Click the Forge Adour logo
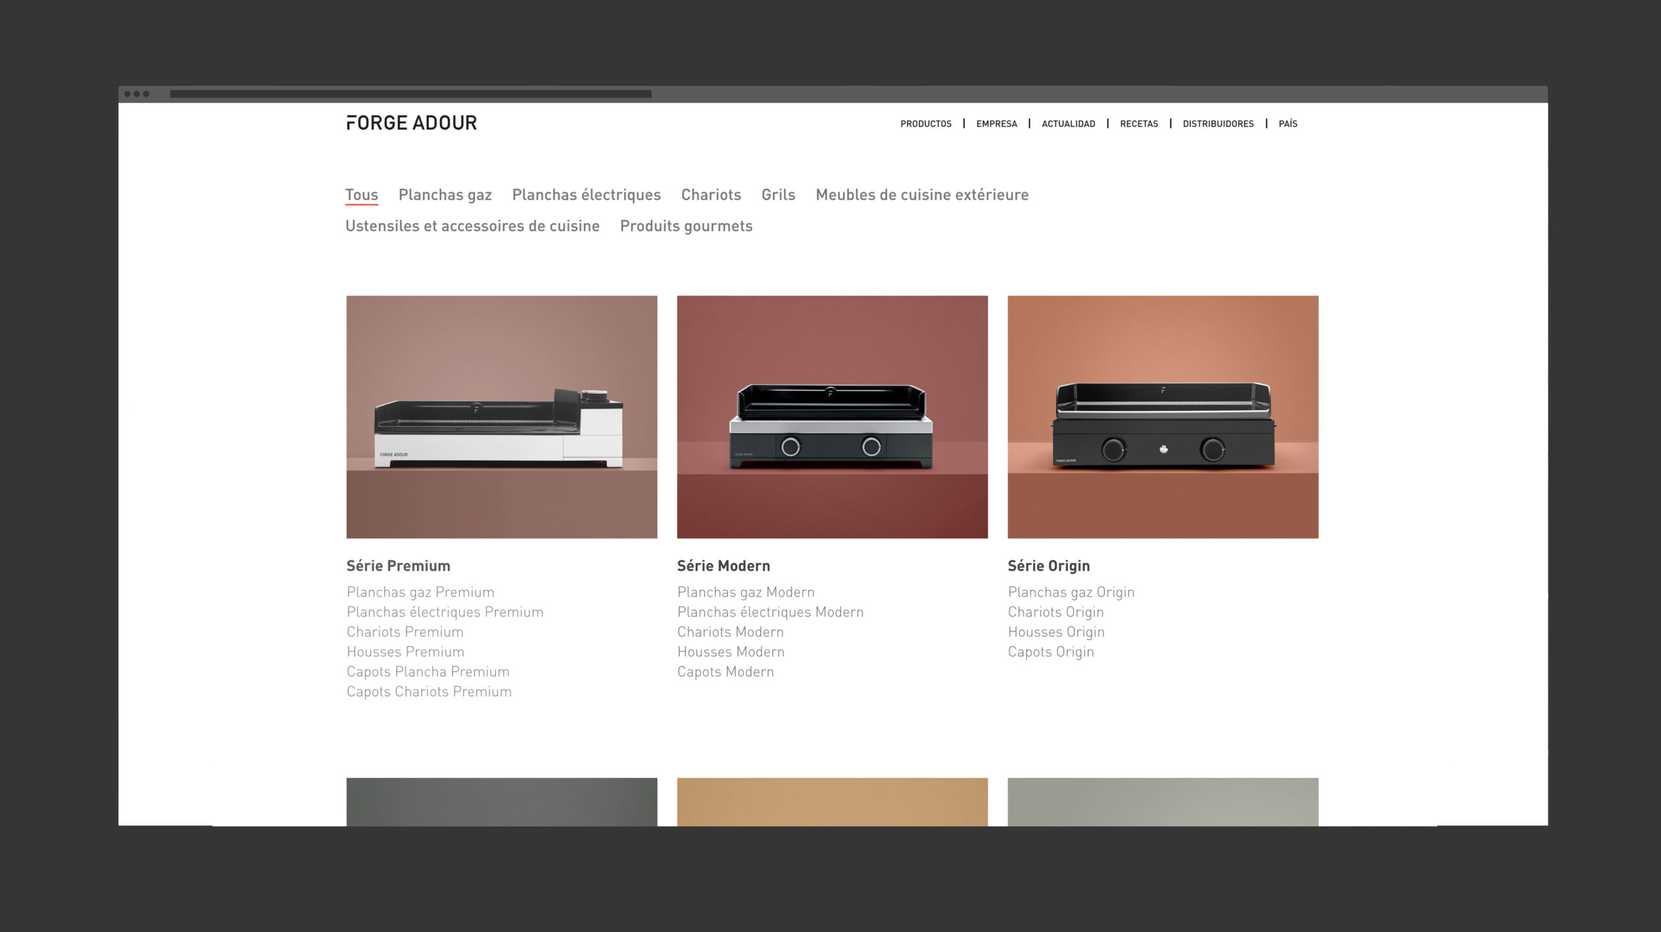The image size is (1661, 932). 411,123
